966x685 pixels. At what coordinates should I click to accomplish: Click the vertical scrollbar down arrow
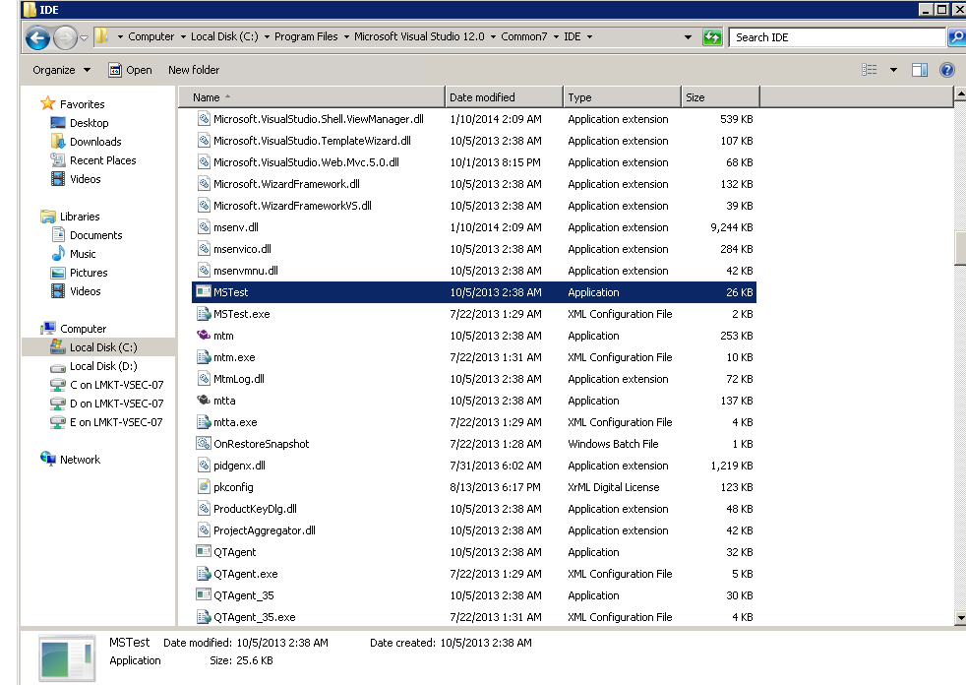960,617
